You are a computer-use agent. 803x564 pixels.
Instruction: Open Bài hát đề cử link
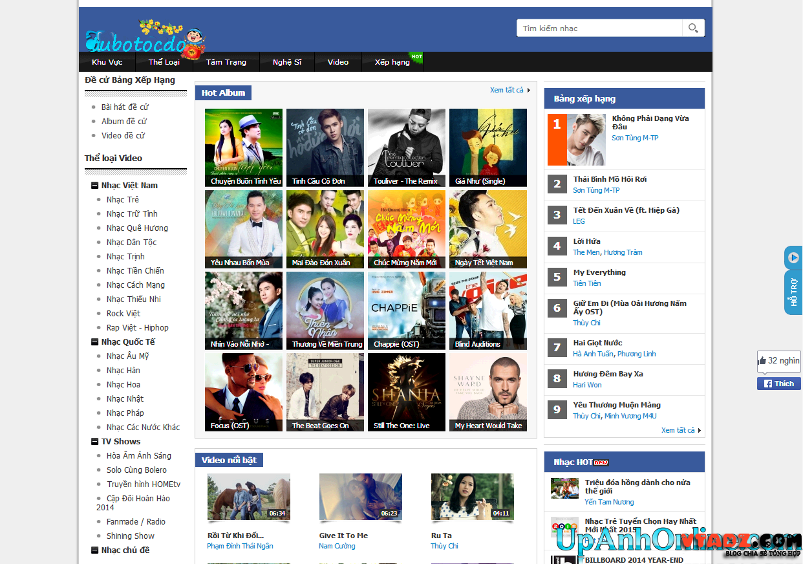tap(125, 107)
